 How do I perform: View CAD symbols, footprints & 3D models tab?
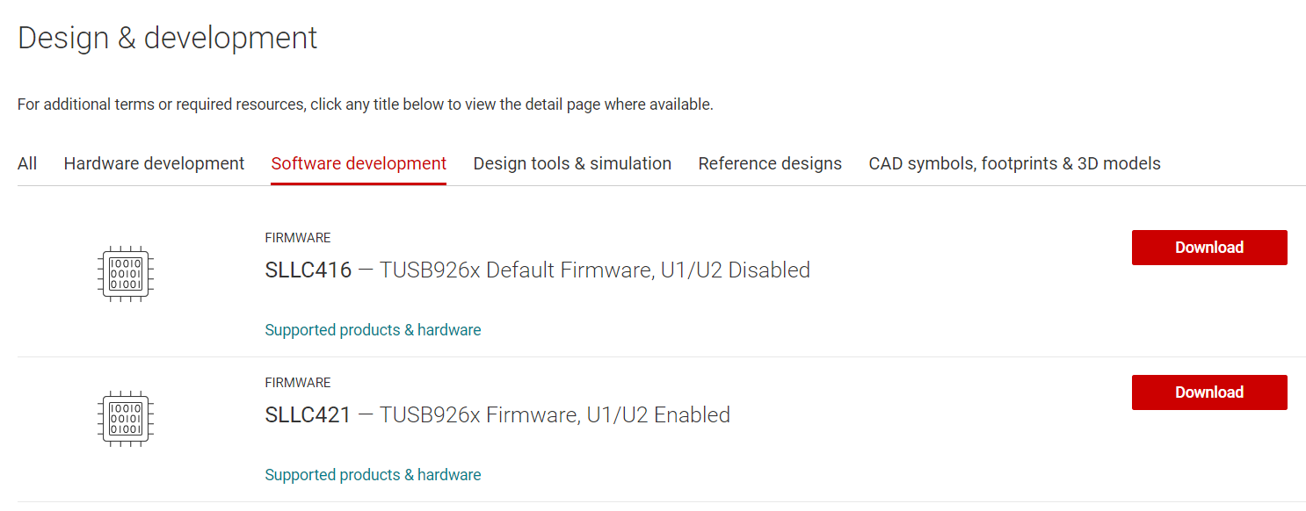pyautogui.click(x=1014, y=163)
